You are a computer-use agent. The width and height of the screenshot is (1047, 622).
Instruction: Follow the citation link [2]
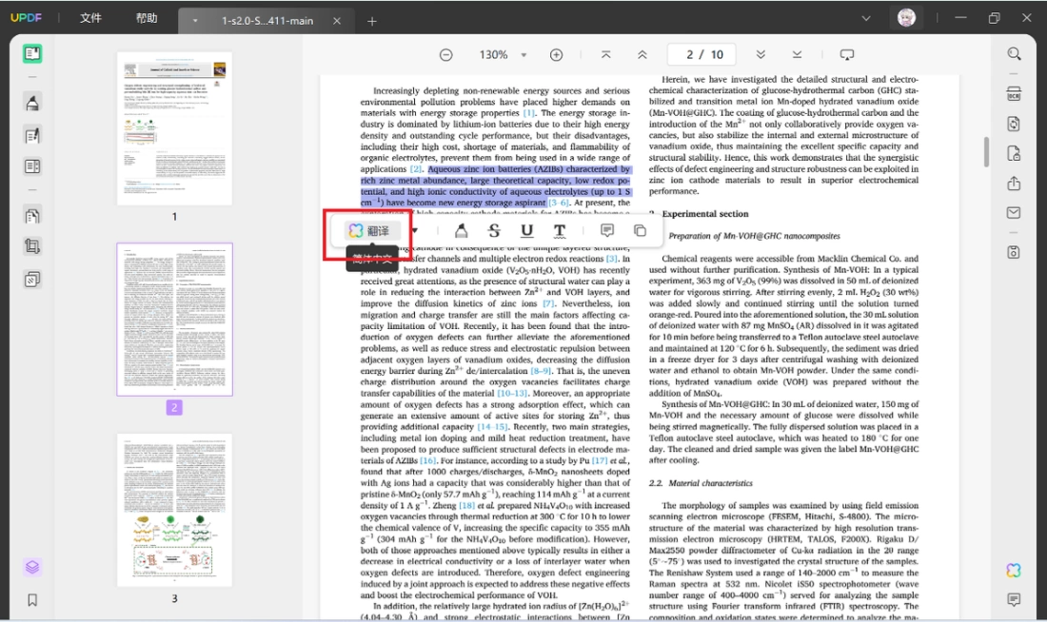point(416,169)
